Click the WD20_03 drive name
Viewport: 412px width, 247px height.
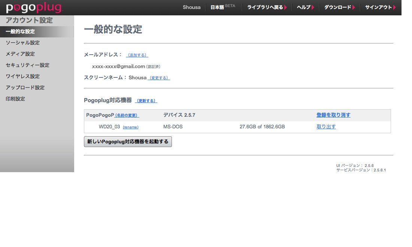[109, 127]
